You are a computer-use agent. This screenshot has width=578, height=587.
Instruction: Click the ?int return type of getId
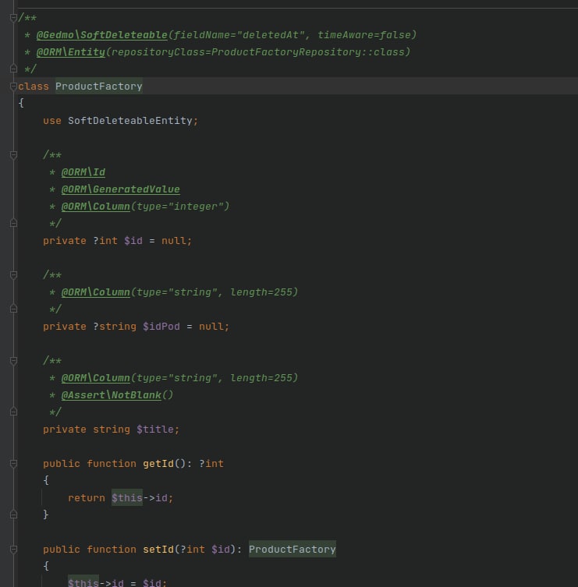[x=211, y=464]
